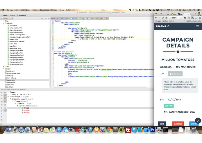
Task: Click the hamburger menu in Karma.io navbar
Action: 197,26
